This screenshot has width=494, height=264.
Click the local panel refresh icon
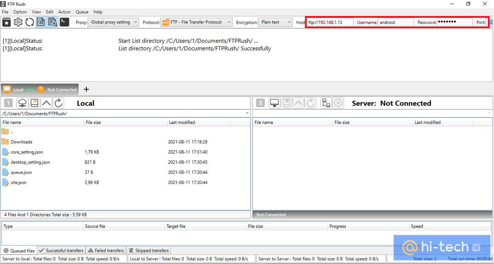(59, 103)
